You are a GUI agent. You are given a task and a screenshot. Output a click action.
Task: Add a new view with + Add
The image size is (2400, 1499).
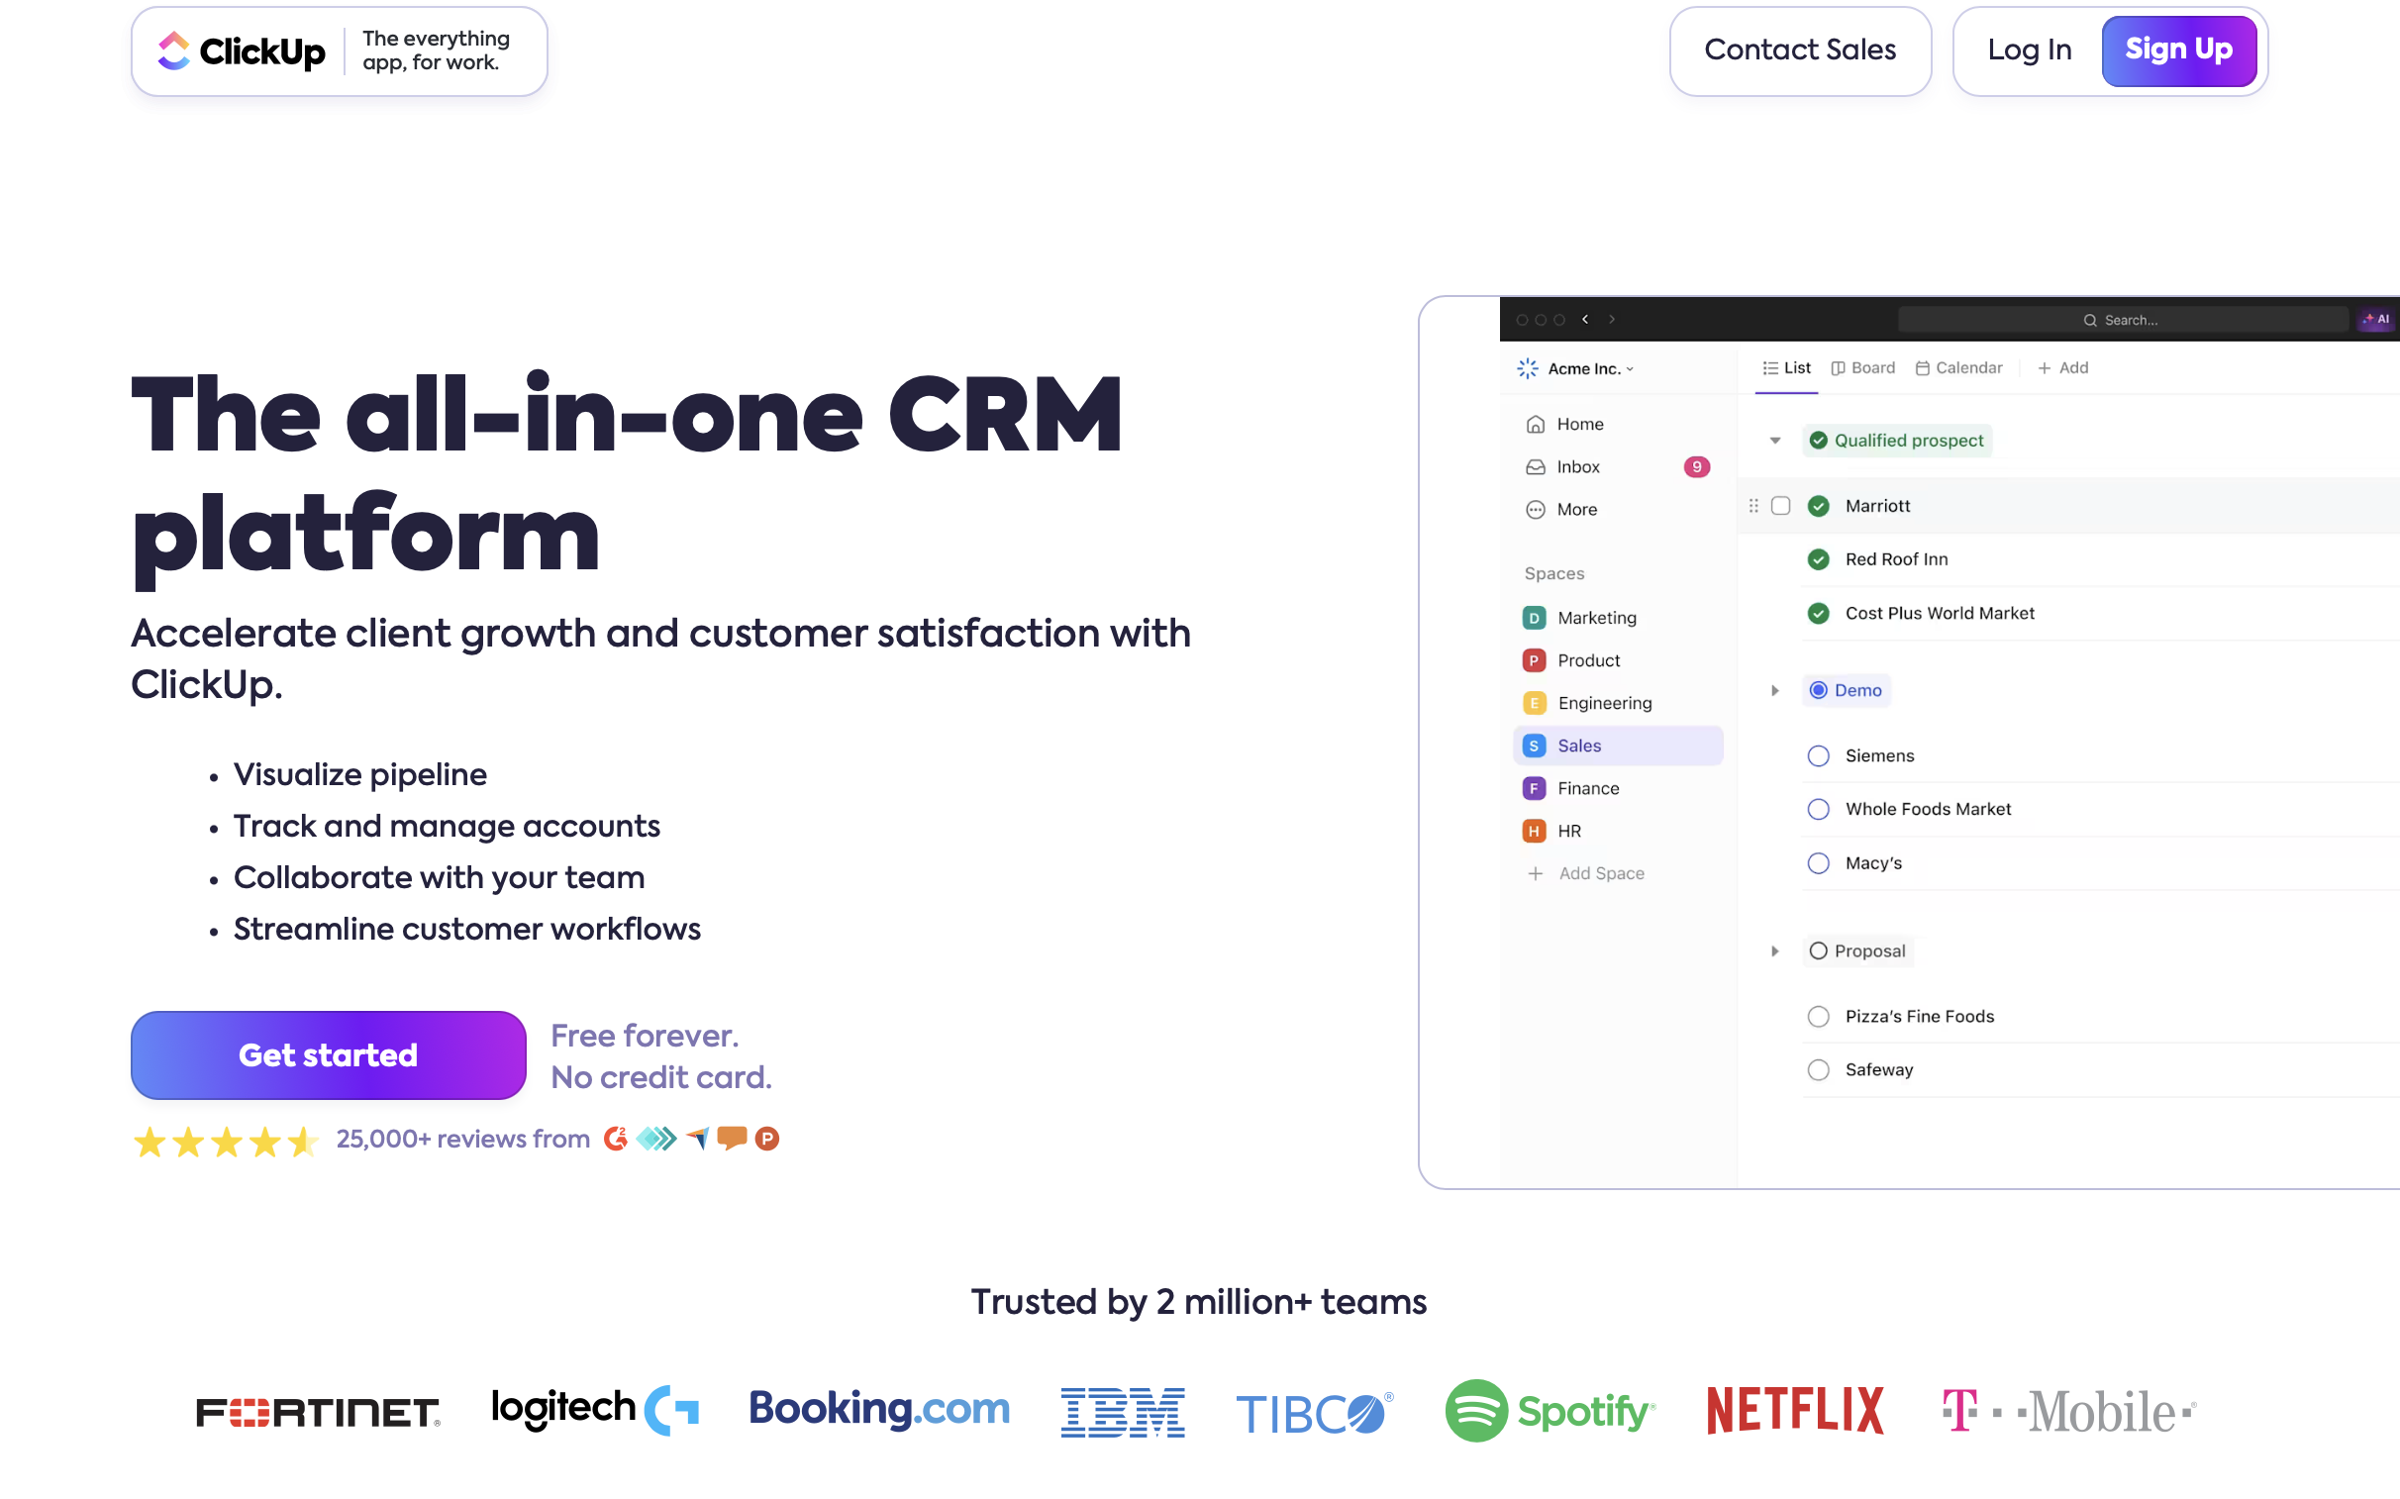2063,367
